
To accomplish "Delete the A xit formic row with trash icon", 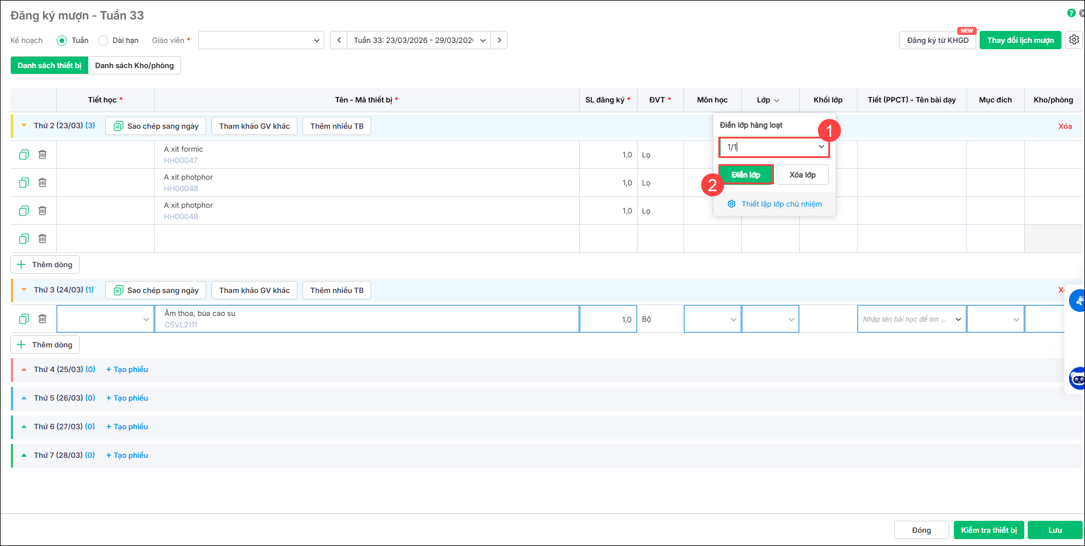I will (x=42, y=155).
